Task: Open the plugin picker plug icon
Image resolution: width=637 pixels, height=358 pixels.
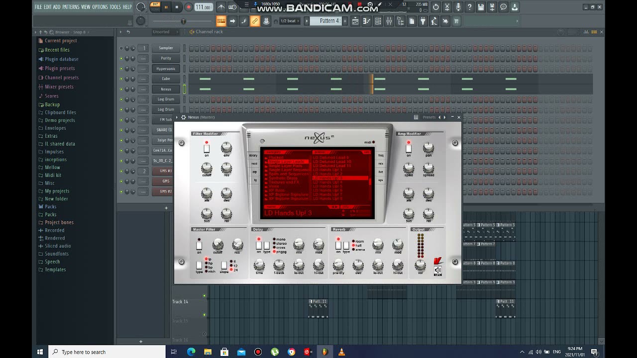Action: click(423, 21)
